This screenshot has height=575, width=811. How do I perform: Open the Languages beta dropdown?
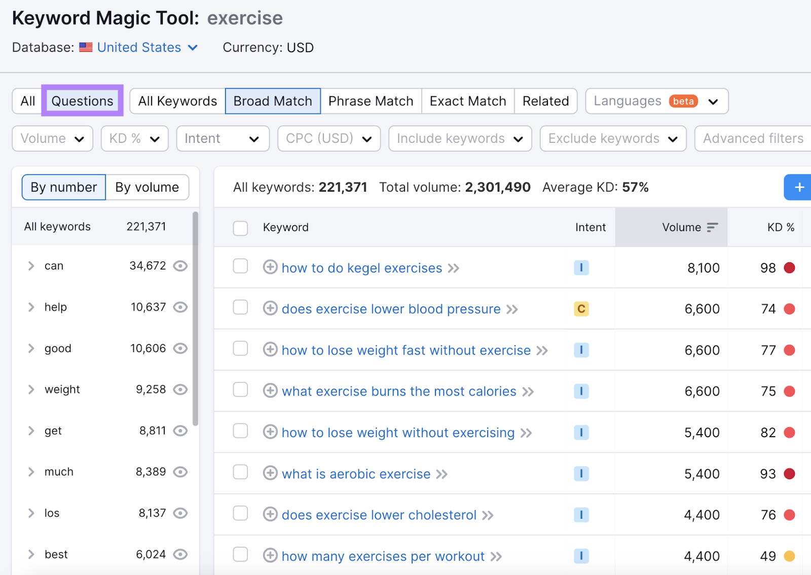click(656, 101)
